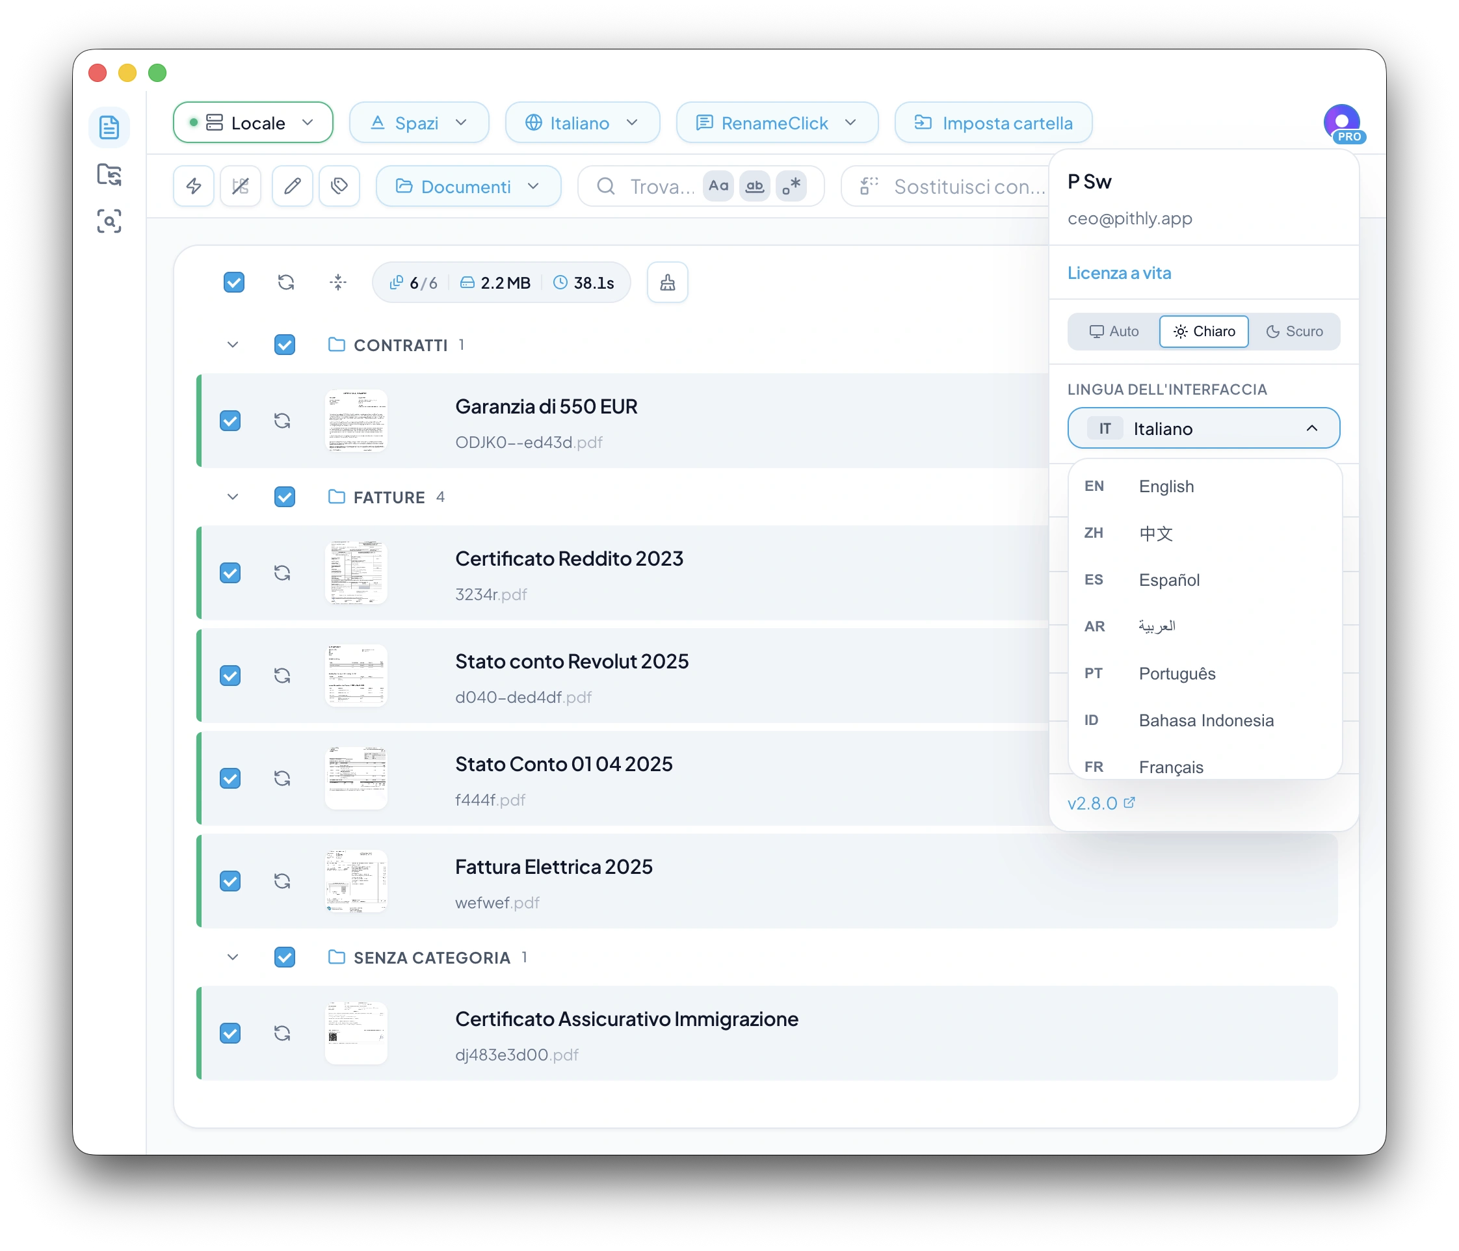Collapse the SENZA CATEGORIA group chevron

[233, 958]
